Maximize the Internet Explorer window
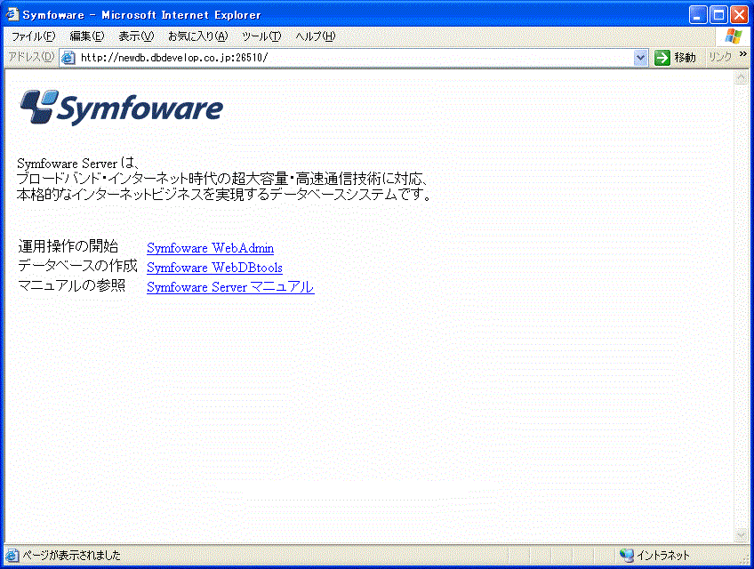The image size is (754, 569). 718,15
